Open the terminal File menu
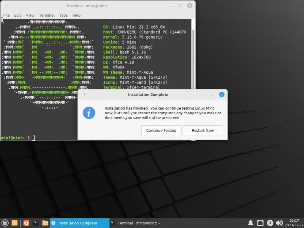Image resolution: width=304 pixels, height=228 pixels. (6, 15)
